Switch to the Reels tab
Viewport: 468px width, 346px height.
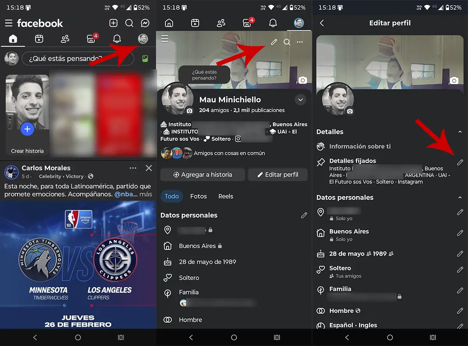click(225, 196)
